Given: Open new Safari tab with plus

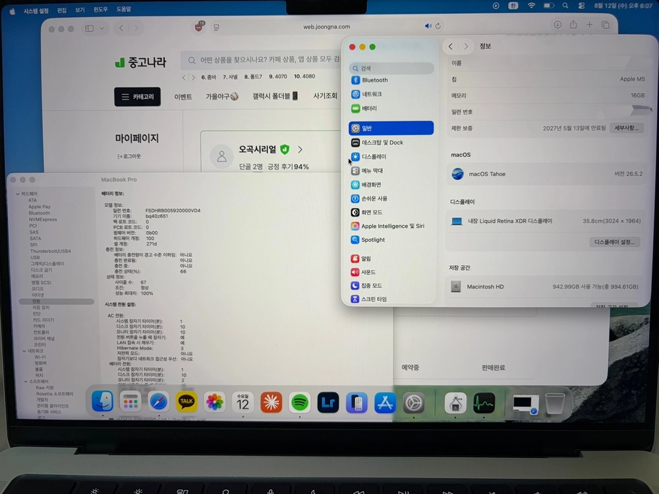Looking at the screenshot, I should 589,25.
